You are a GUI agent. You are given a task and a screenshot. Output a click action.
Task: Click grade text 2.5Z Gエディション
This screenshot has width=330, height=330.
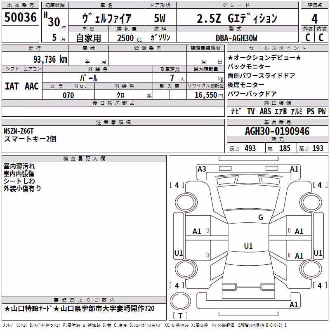click(x=237, y=18)
